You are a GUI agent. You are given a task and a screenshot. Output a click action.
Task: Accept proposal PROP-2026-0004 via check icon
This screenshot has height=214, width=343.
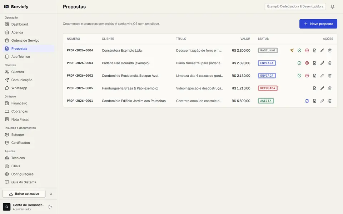click(x=299, y=50)
